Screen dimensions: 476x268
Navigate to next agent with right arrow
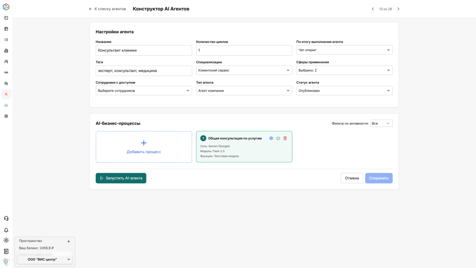coord(398,8)
